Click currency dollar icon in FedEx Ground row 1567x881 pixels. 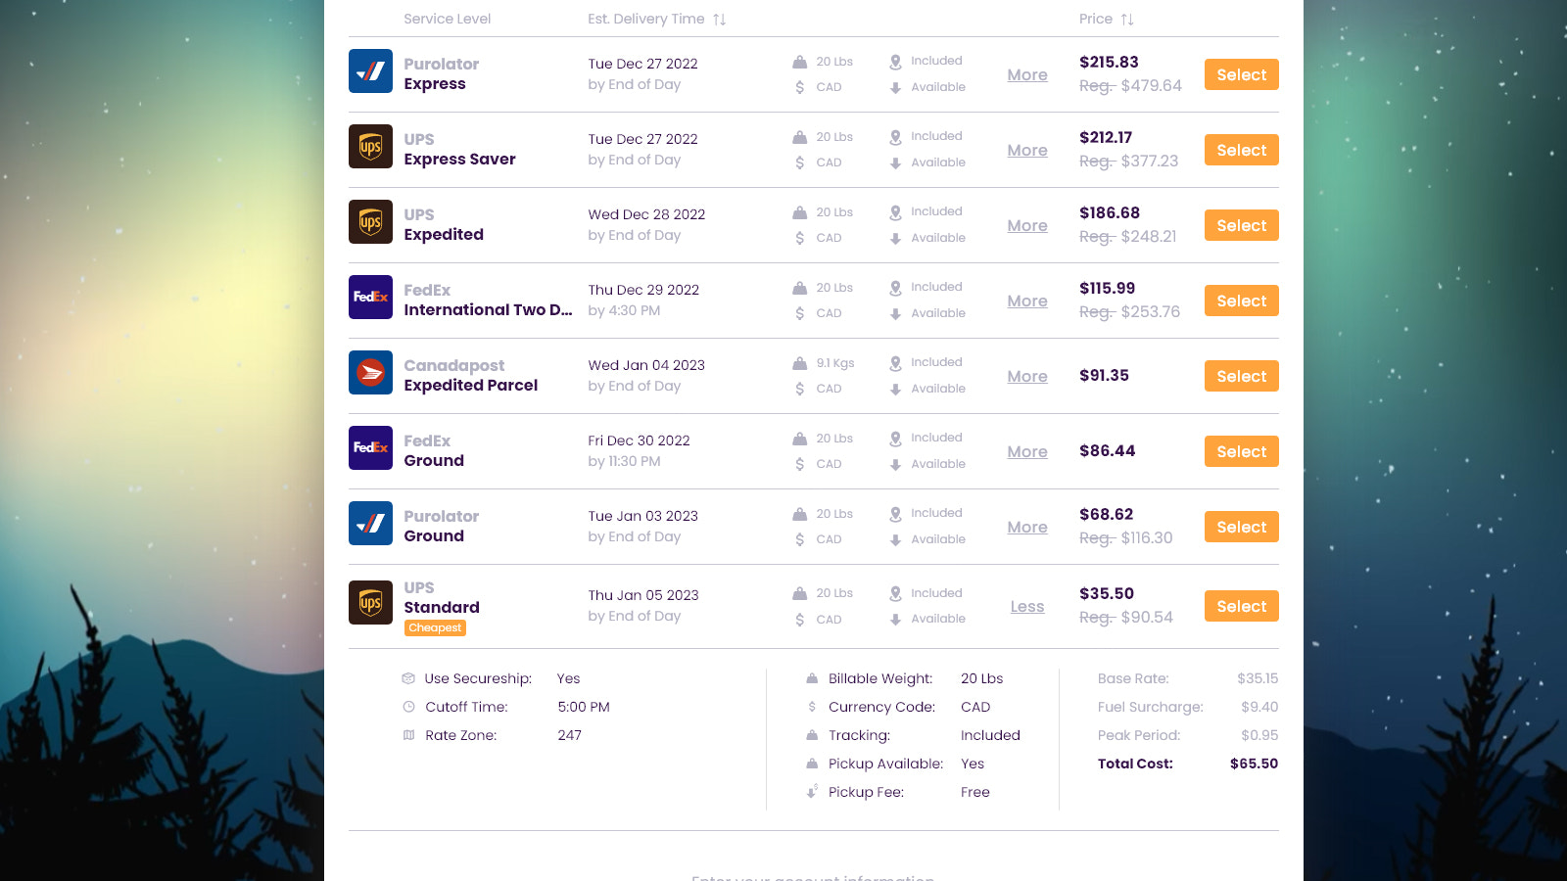(x=800, y=464)
